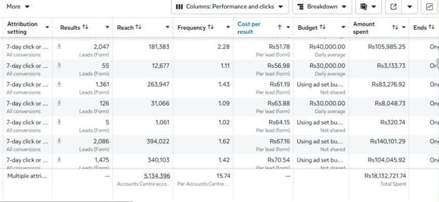This screenshot has height=202, width=439.
Task: Click amount spent Rs140,101.29
Action: click(x=388, y=141)
